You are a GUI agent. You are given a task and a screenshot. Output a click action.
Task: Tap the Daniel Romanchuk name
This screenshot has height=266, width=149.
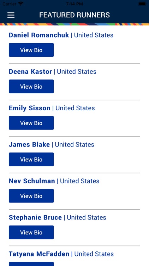(x=39, y=35)
